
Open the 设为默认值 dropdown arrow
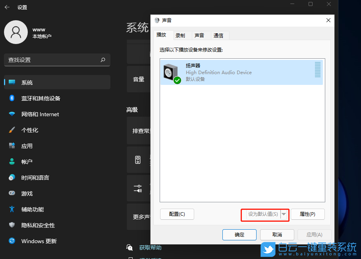pos(285,214)
